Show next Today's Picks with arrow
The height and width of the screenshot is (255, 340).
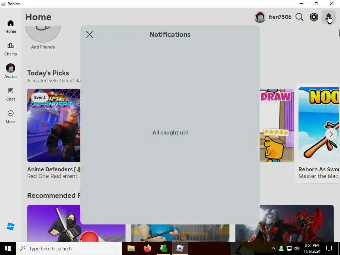[x=331, y=134]
